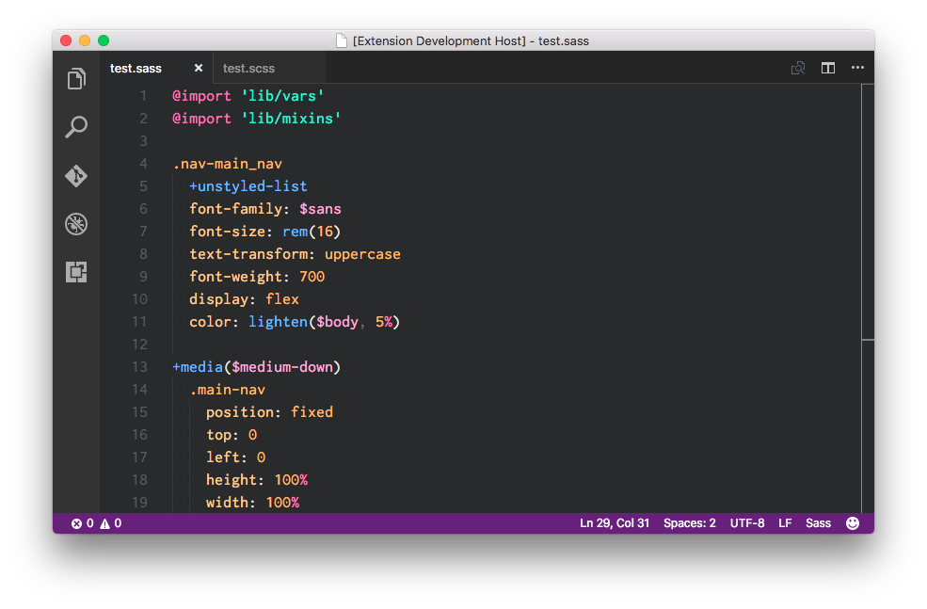Open the Explorer files view

[76, 79]
